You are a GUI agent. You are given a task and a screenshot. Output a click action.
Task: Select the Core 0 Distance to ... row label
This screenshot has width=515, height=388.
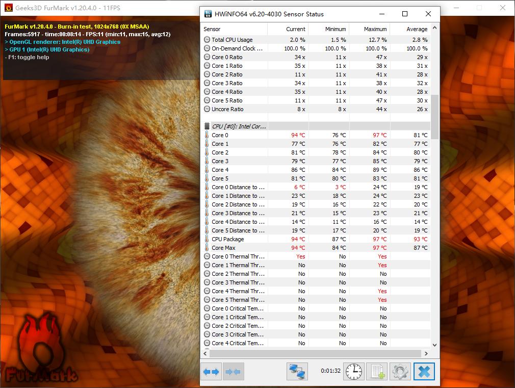tap(238, 187)
